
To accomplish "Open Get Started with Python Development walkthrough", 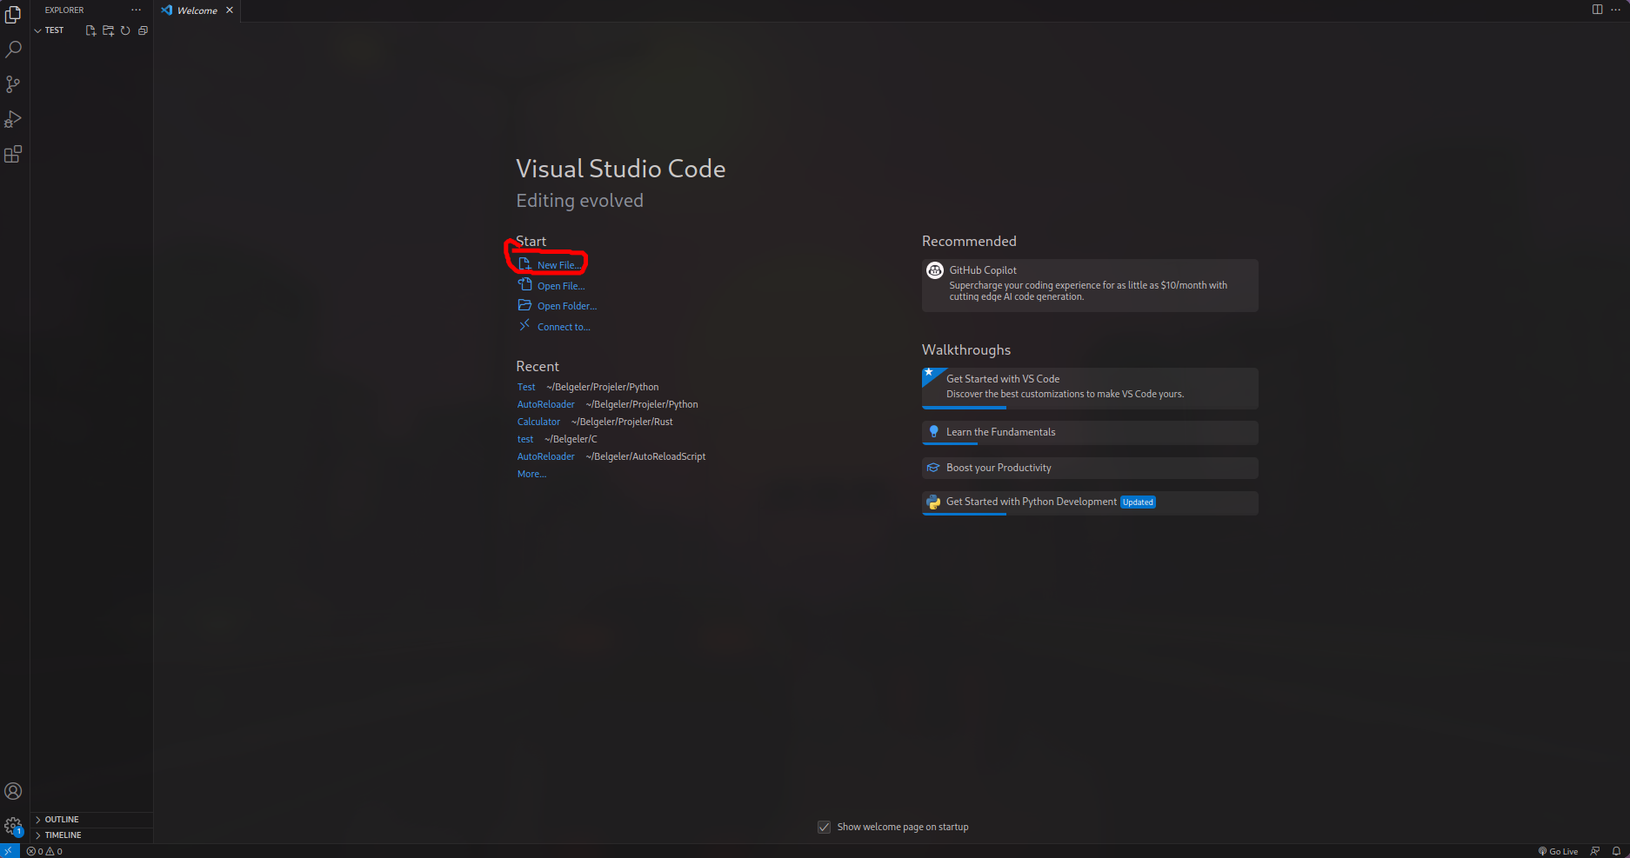I will coord(1090,502).
